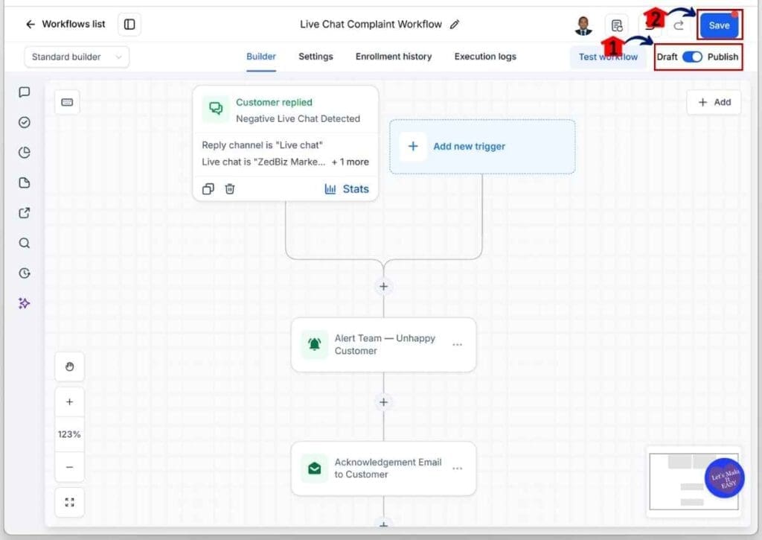Select Alert Team — Unhappy Customer action
Image resolution: width=762 pixels, height=540 pixels.
click(x=383, y=344)
